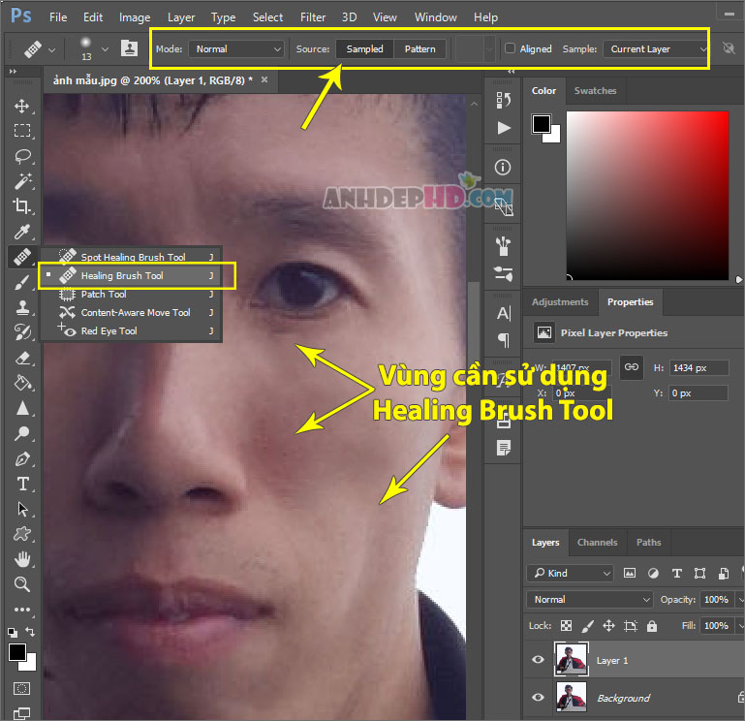Select the History Brush tool
The width and height of the screenshot is (745, 721).
coord(22,332)
